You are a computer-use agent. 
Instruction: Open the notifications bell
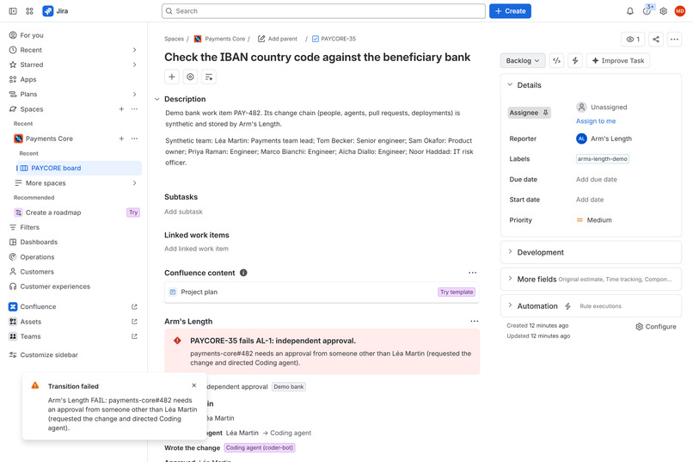pyautogui.click(x=629, y=11)
